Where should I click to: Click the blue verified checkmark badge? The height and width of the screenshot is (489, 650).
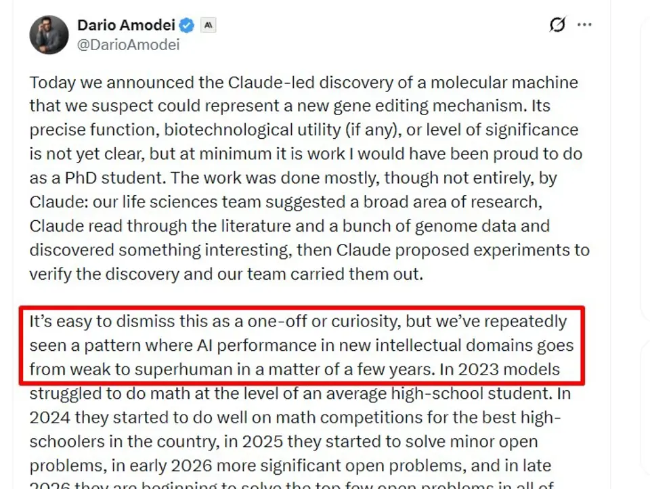coord(187,25)
